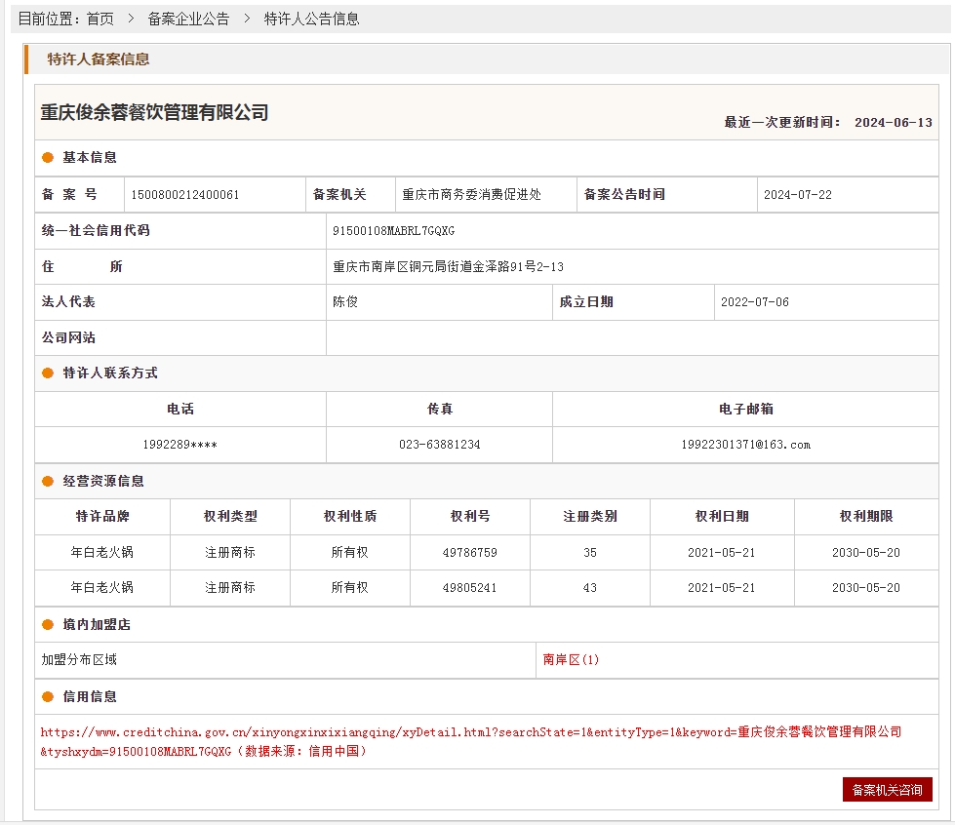Click 特许人公告信息 breadcrumb item
Viewport: 955px width, 825px height.
tap(311, 19)
